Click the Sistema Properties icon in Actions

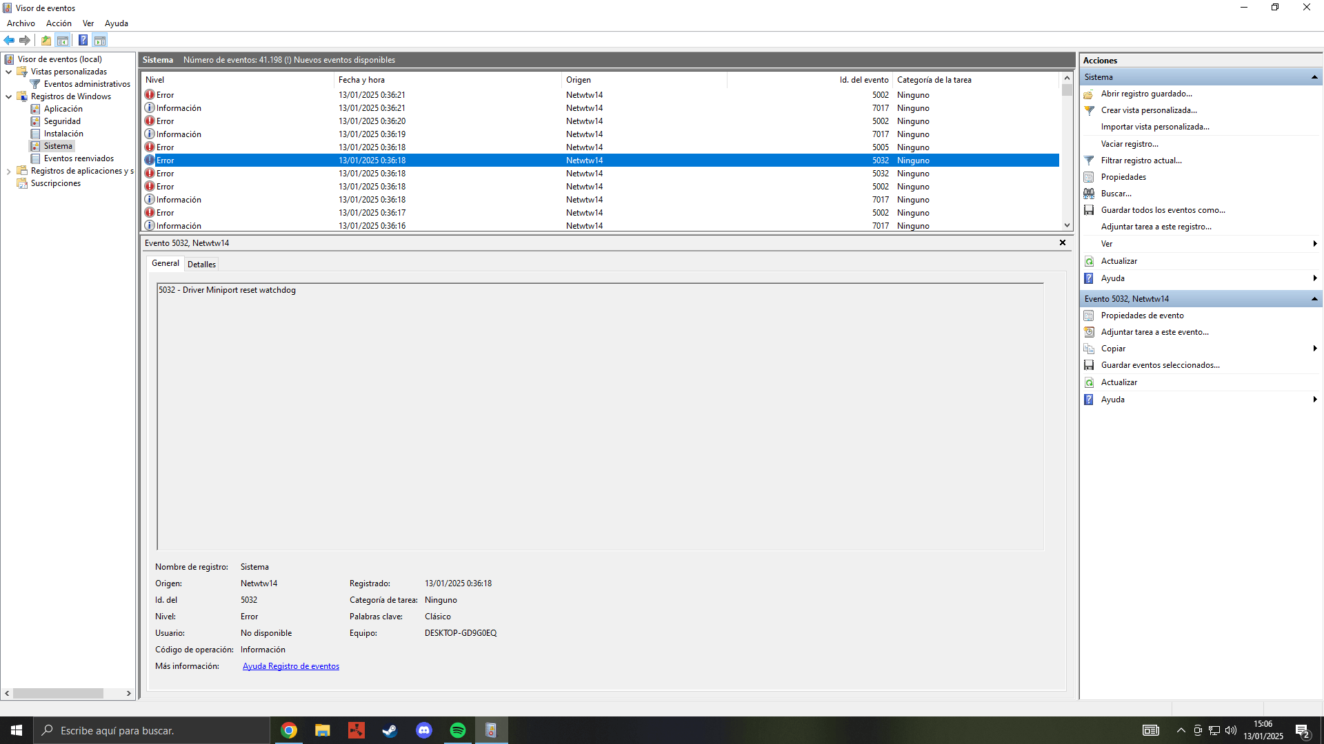[1089, 177]
